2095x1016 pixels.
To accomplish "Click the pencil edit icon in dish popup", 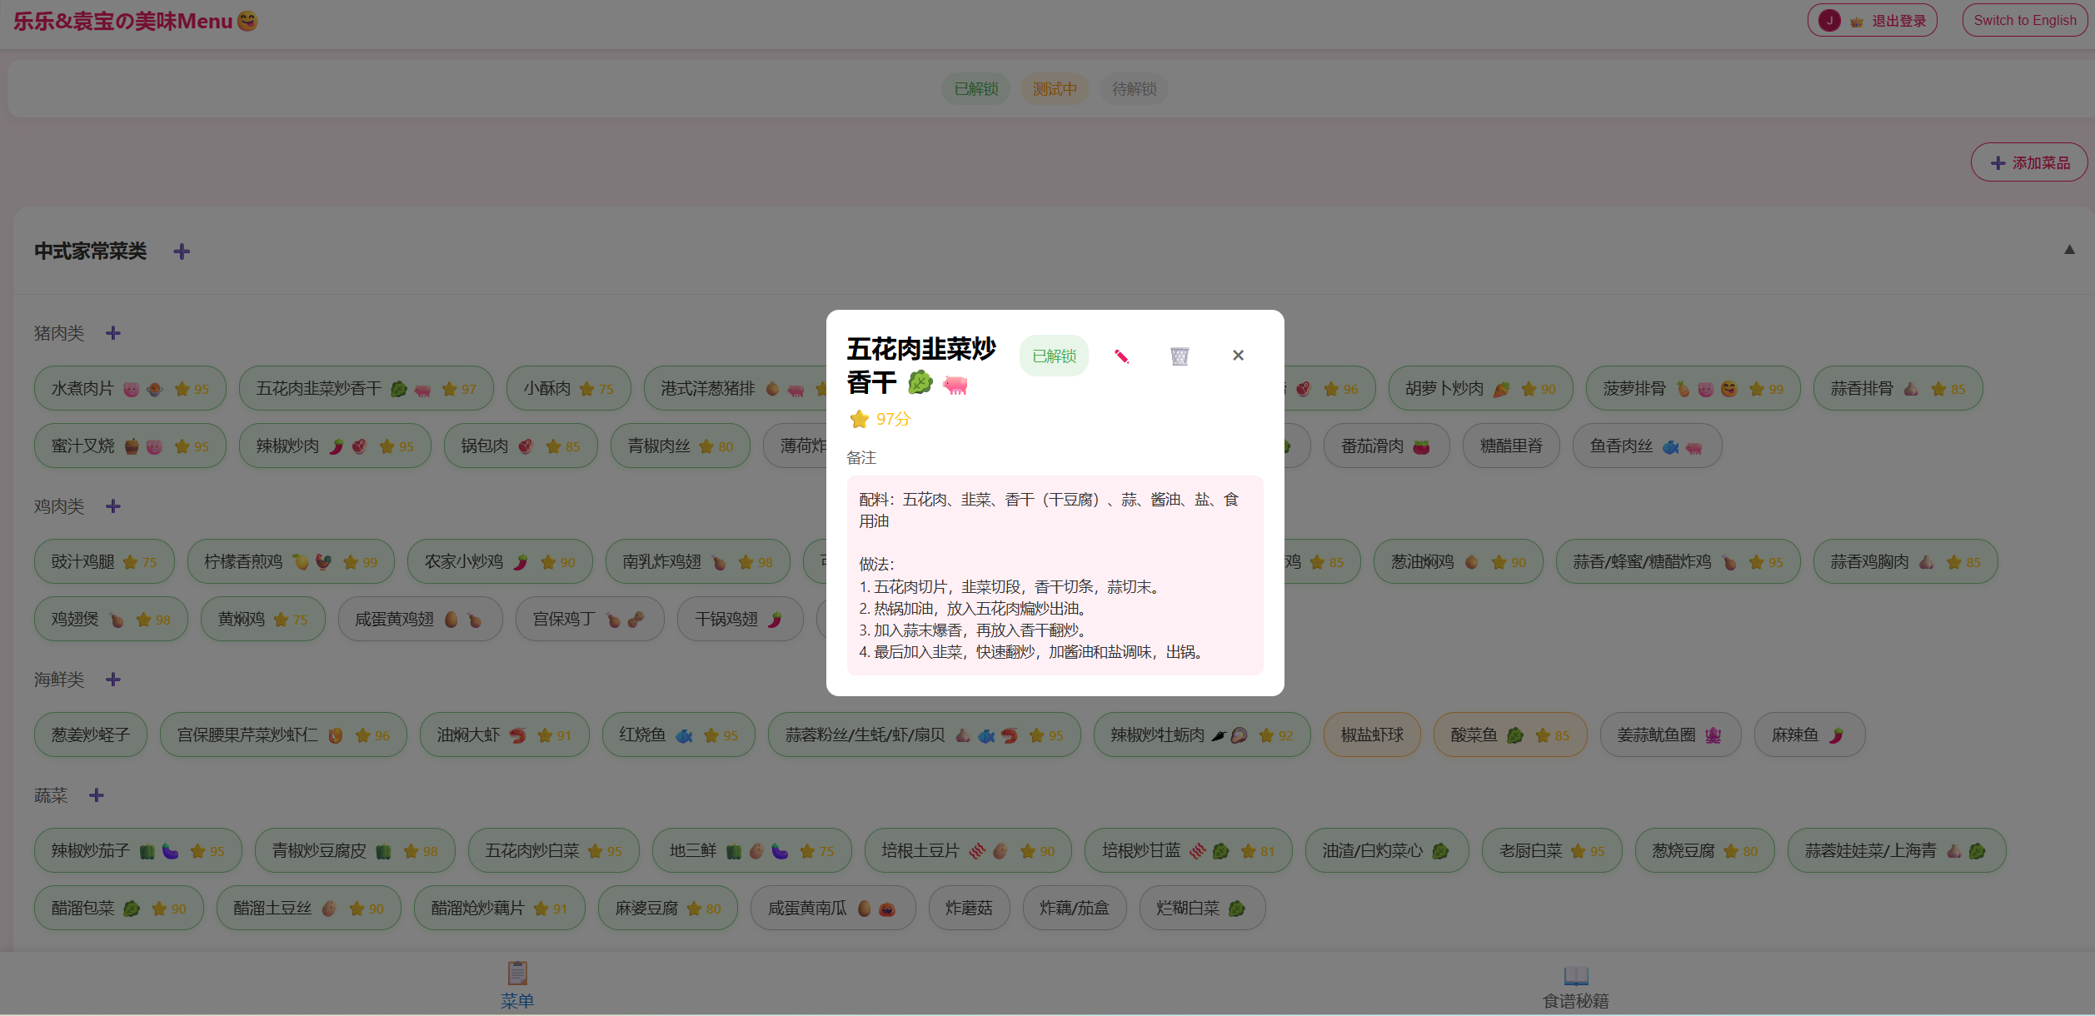I will tap(1122, 356).
